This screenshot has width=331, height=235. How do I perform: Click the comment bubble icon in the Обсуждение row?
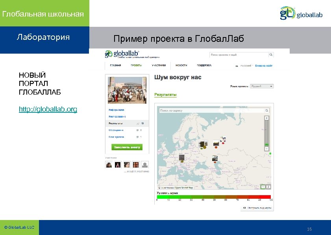(x=138, y=130)
